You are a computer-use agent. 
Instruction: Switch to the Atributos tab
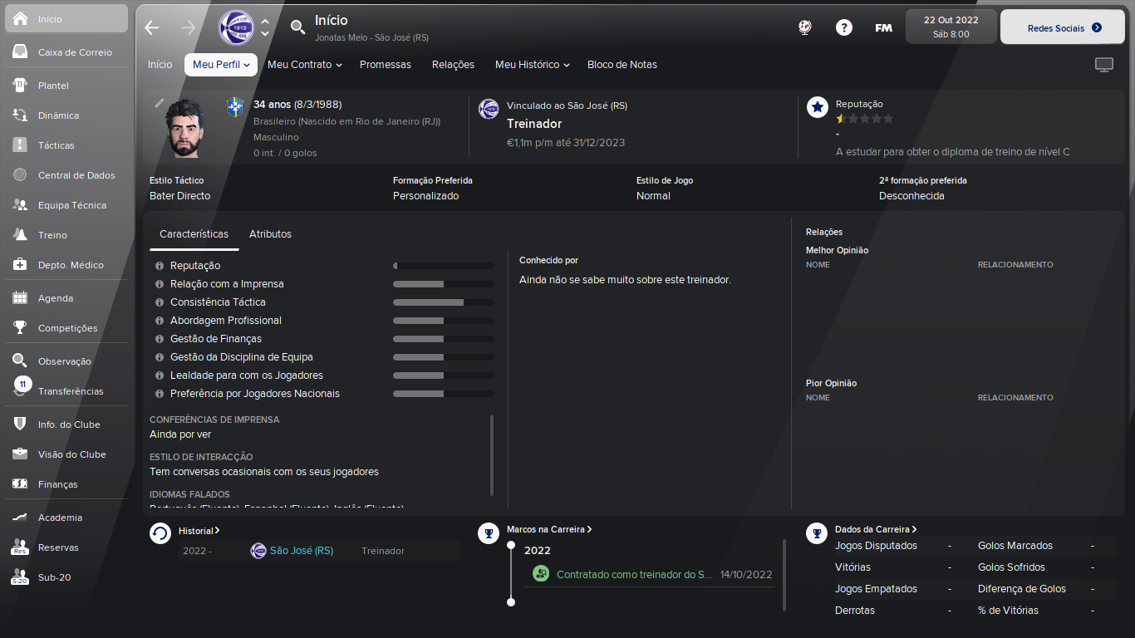pos(270,234)
